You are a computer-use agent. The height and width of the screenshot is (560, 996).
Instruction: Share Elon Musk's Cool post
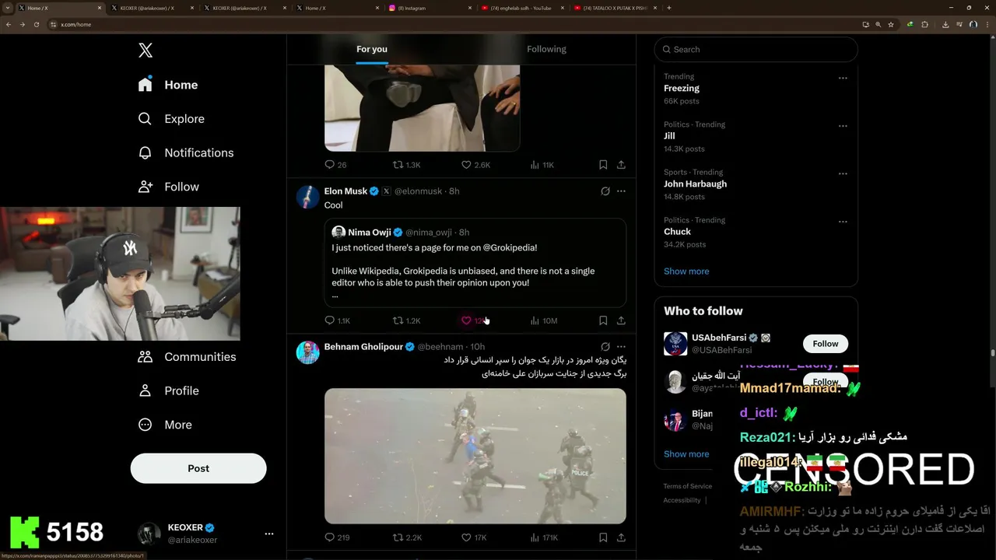[621, 320]
